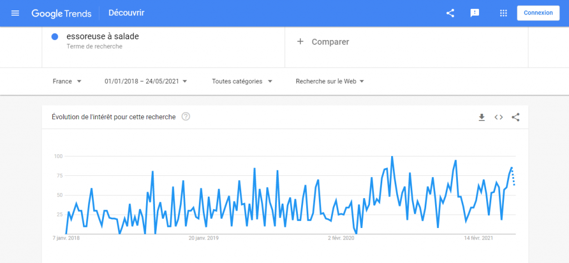Edit the essoreuse à salade search term
Screen dimensions: 569x263
click(x=103, y=37)
